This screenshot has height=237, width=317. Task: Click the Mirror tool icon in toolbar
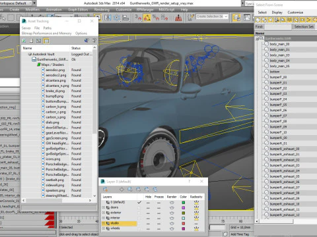(x=108, y=18)
